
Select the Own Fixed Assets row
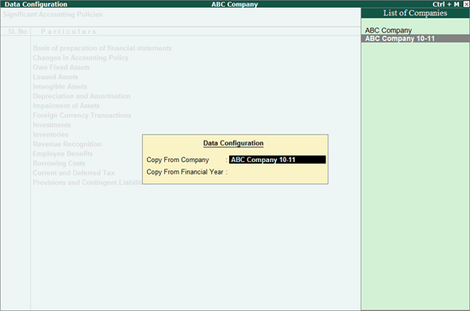(62, 67)
